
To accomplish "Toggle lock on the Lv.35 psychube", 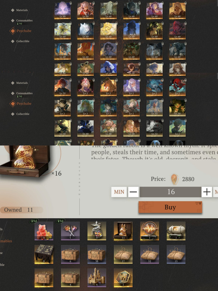I will tap(70, 80).
